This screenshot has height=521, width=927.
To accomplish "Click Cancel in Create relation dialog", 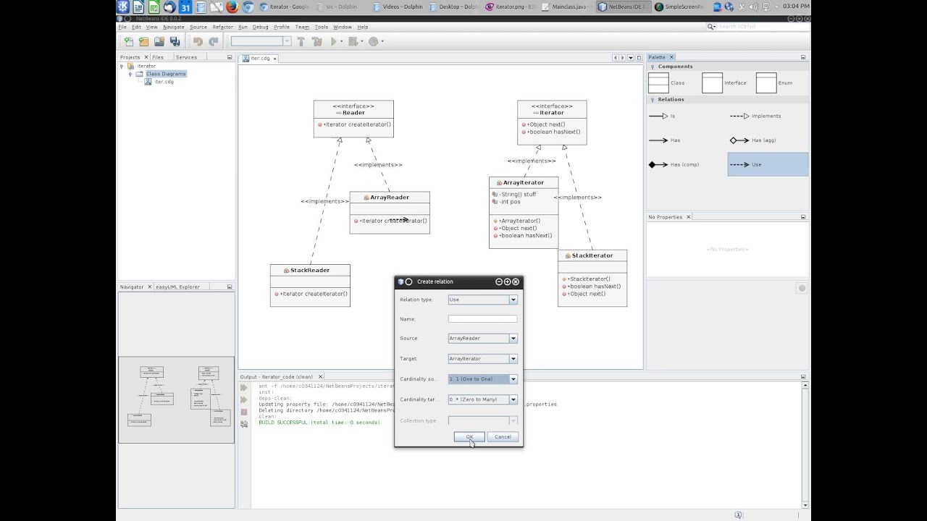I will click(x=503, y=437).
